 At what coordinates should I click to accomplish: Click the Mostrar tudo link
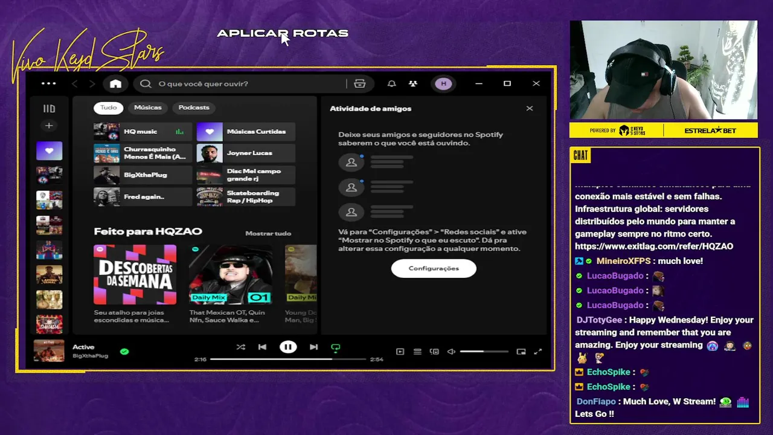point(268,233)
